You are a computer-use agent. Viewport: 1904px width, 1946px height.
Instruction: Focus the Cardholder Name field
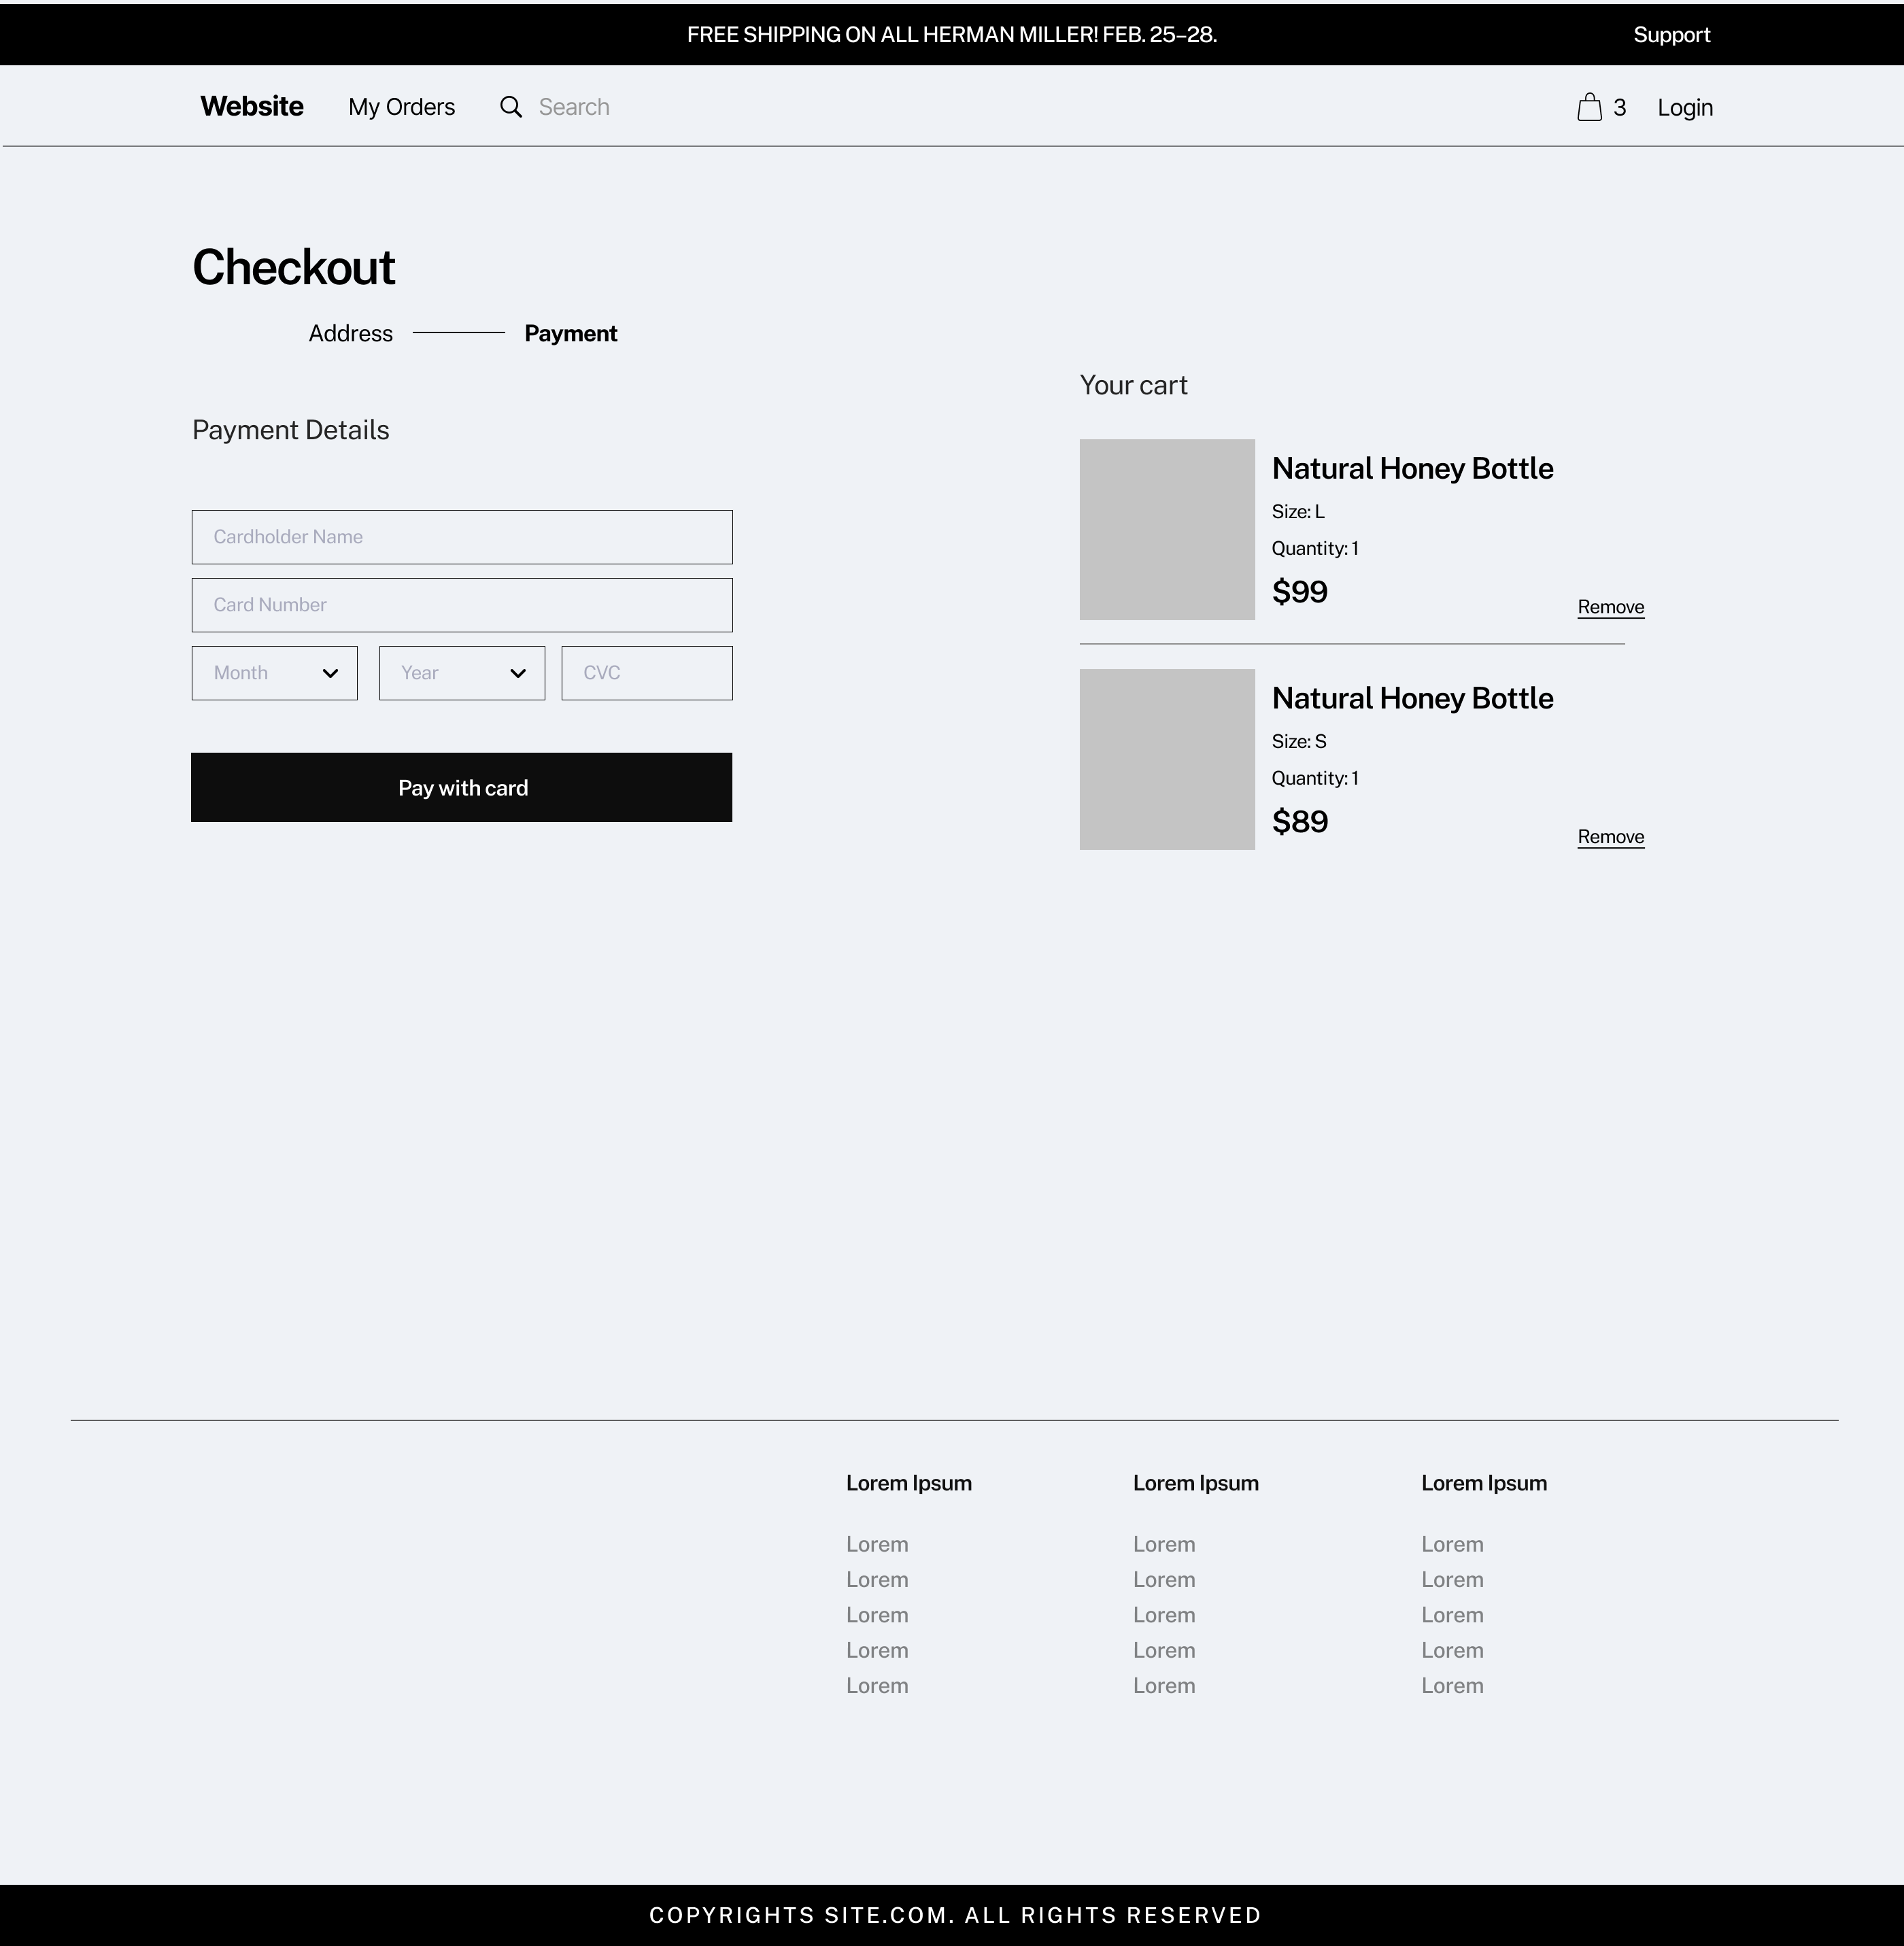pyautogui.click(x=462, y=537)
